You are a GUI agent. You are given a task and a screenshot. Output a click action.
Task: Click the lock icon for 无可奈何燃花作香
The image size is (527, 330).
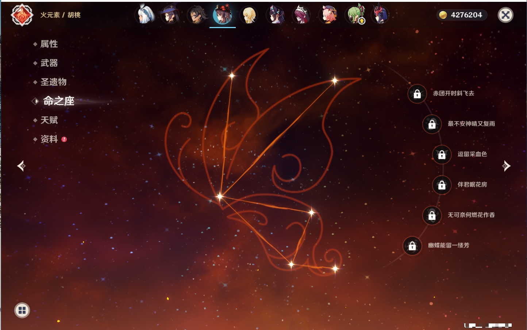pos(432,216)
